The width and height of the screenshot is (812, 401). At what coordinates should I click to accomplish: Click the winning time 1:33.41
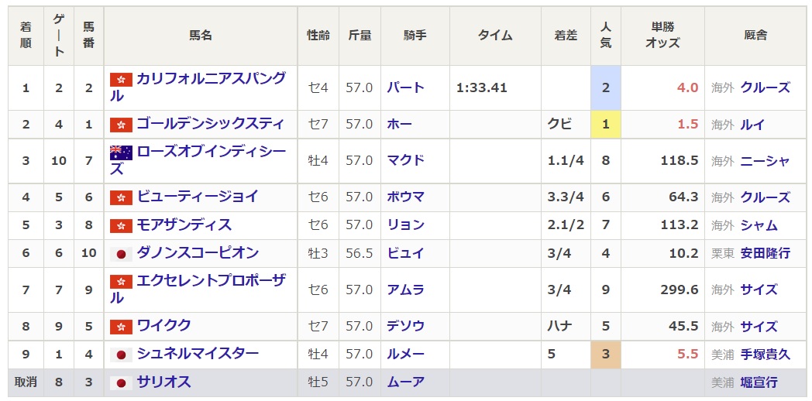[x=481, y=87]
